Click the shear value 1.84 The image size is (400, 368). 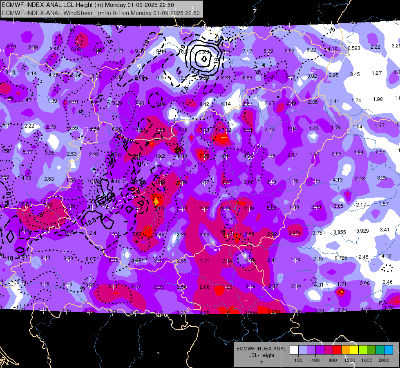click(x=359, y=153)
